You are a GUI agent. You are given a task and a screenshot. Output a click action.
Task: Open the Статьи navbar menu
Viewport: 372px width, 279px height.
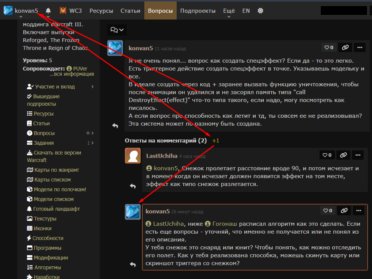point(130,10)
